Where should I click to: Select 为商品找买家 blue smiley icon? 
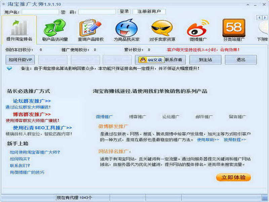coord(126,28)
